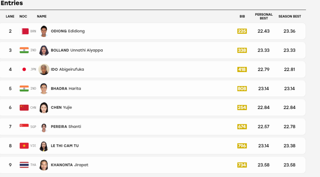320x177 pixels.
Task: Open BHADRA Harita's athlete photo
Action: click(44, 89)
